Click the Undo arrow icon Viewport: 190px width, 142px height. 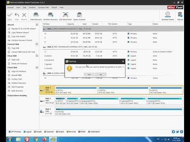[x=17, y=15]
